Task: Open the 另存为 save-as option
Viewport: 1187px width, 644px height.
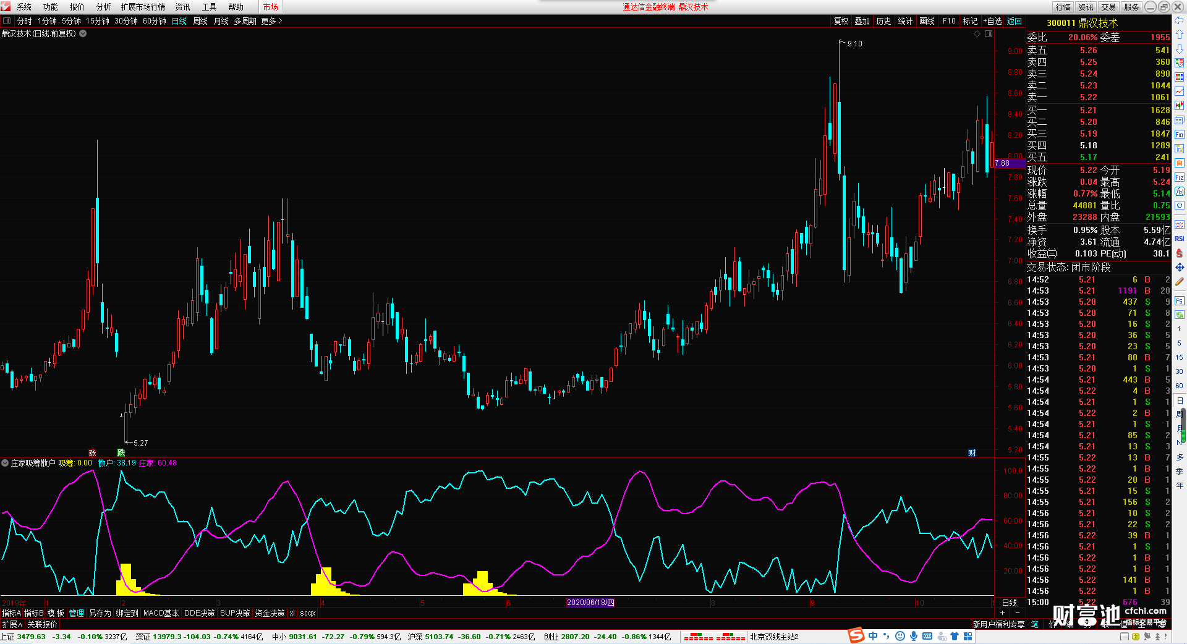Action: point(100,613)
